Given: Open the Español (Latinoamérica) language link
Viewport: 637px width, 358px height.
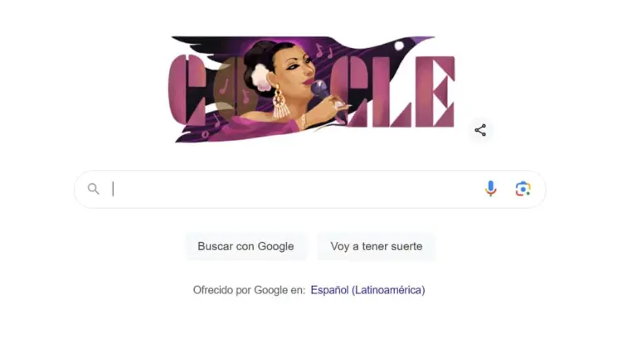Looking at the screenshot, I should tap(367, 290).
